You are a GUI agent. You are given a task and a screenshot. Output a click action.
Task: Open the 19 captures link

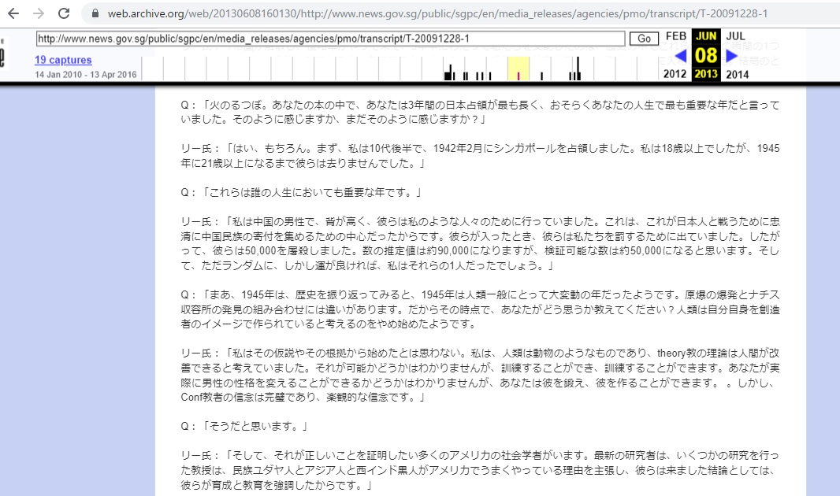click(63, 60)
